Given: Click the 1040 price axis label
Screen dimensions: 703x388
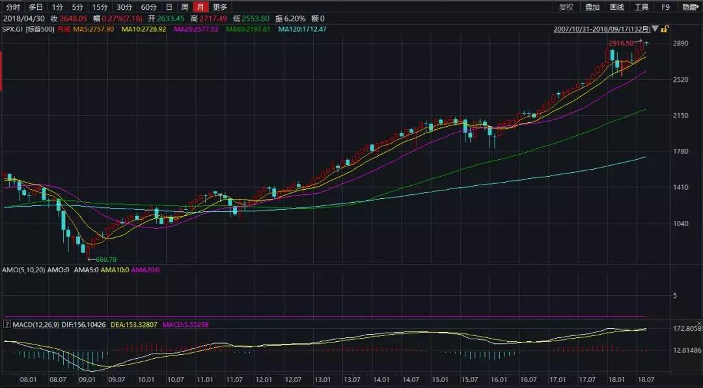Looking at the screenshot, I should click(681, 224).
